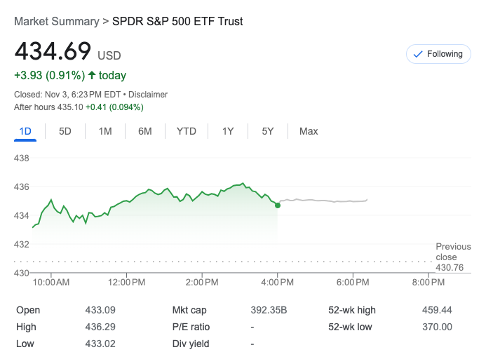
Task: Click the green closing price dot
Action: (x=278, y=205)
